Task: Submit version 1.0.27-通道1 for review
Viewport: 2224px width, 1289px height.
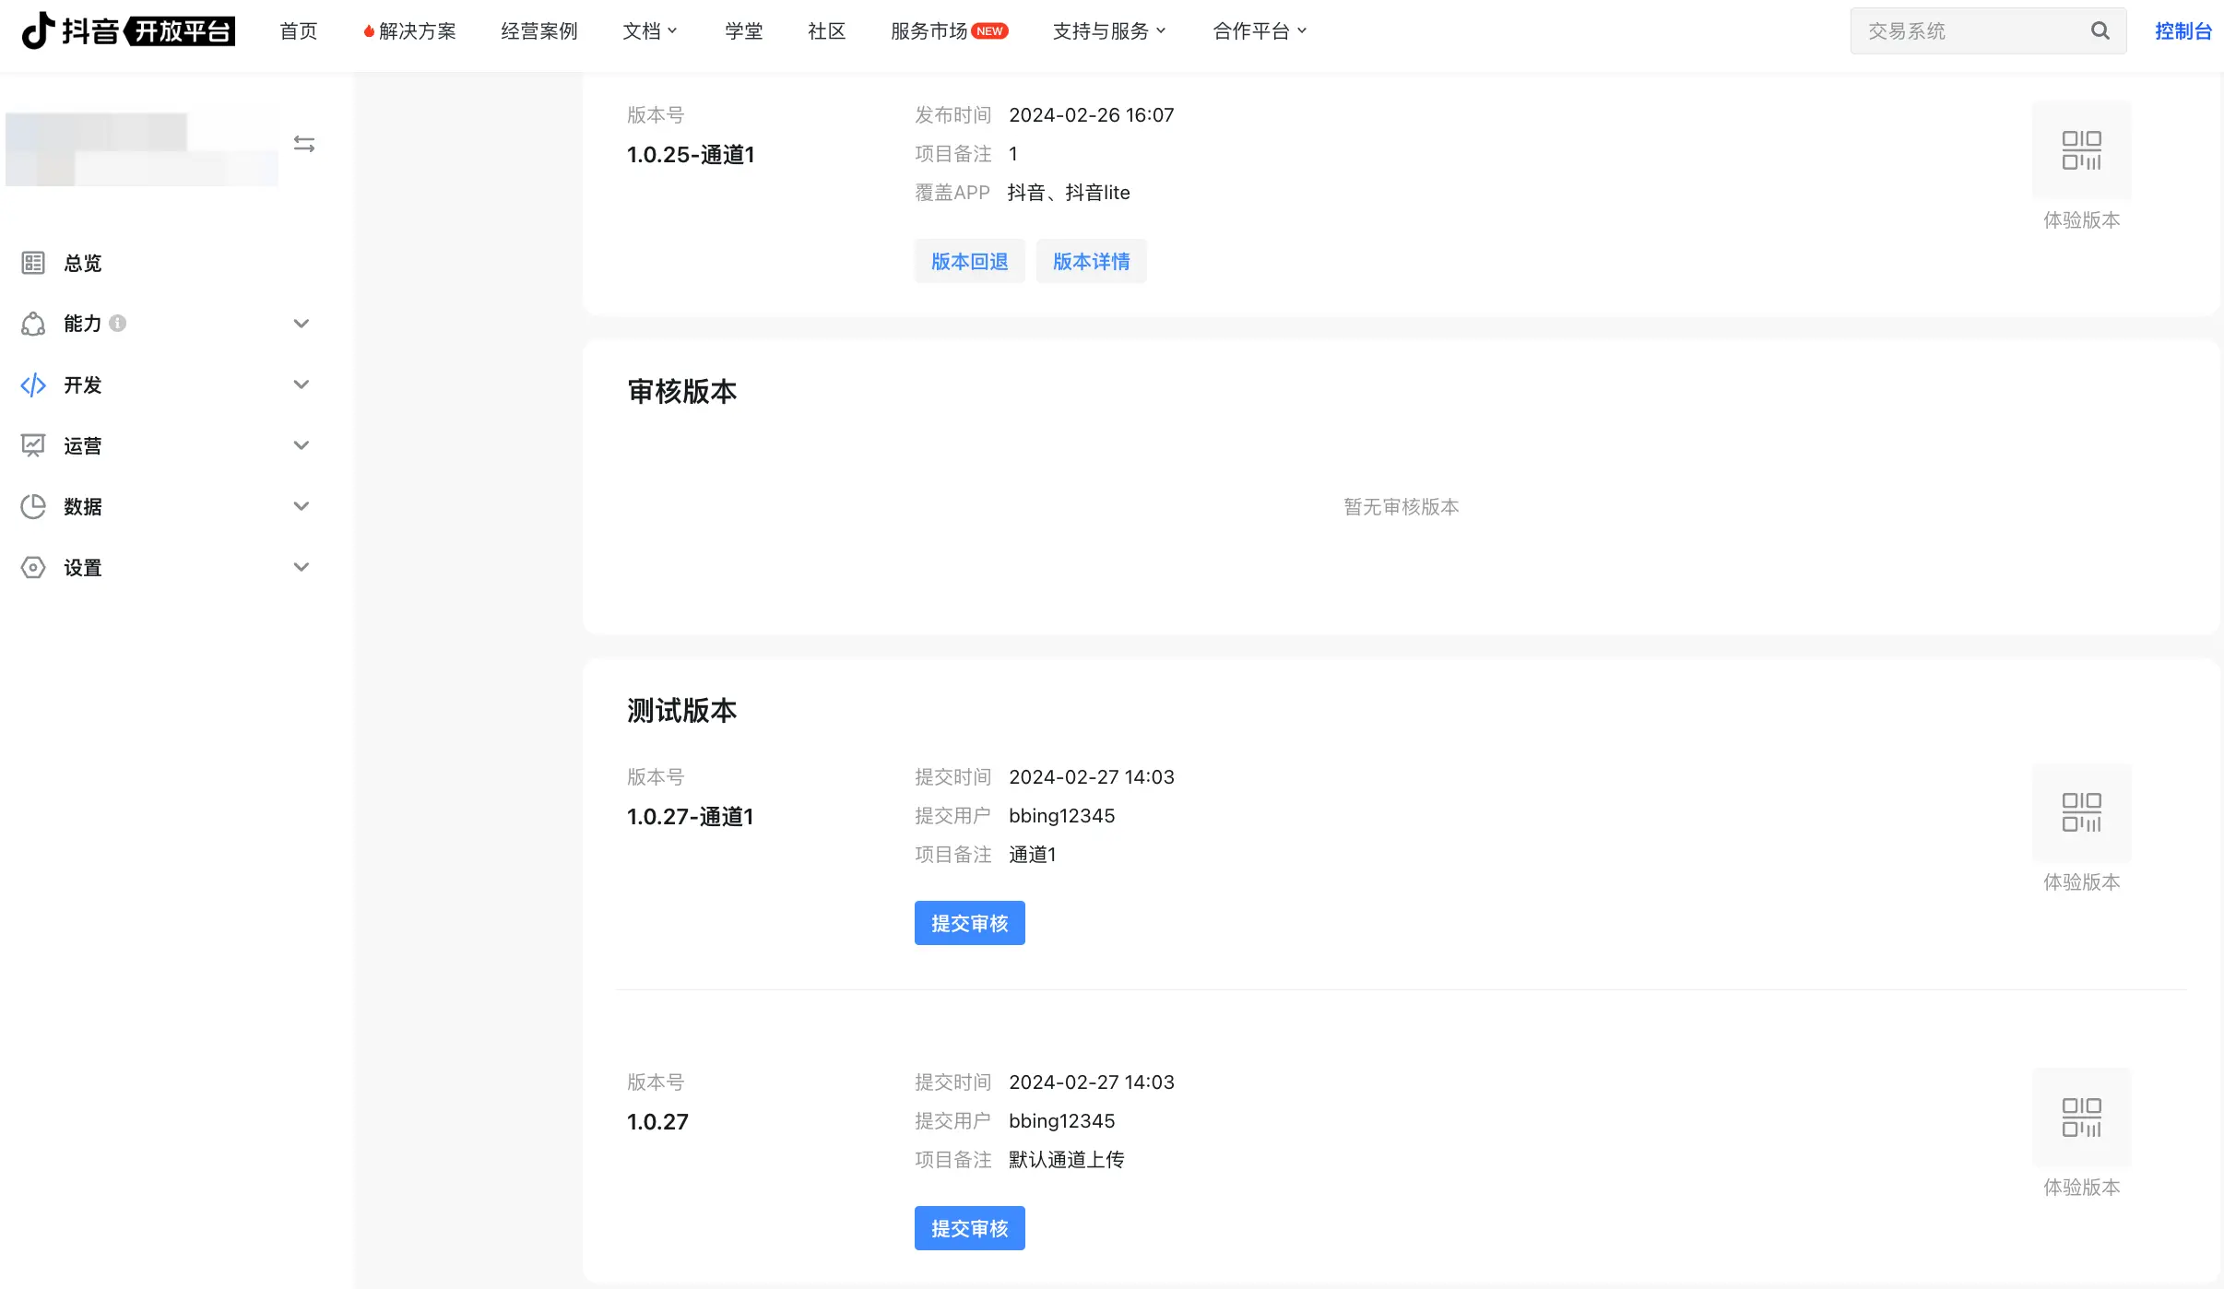Action: [x=969, y=923]
